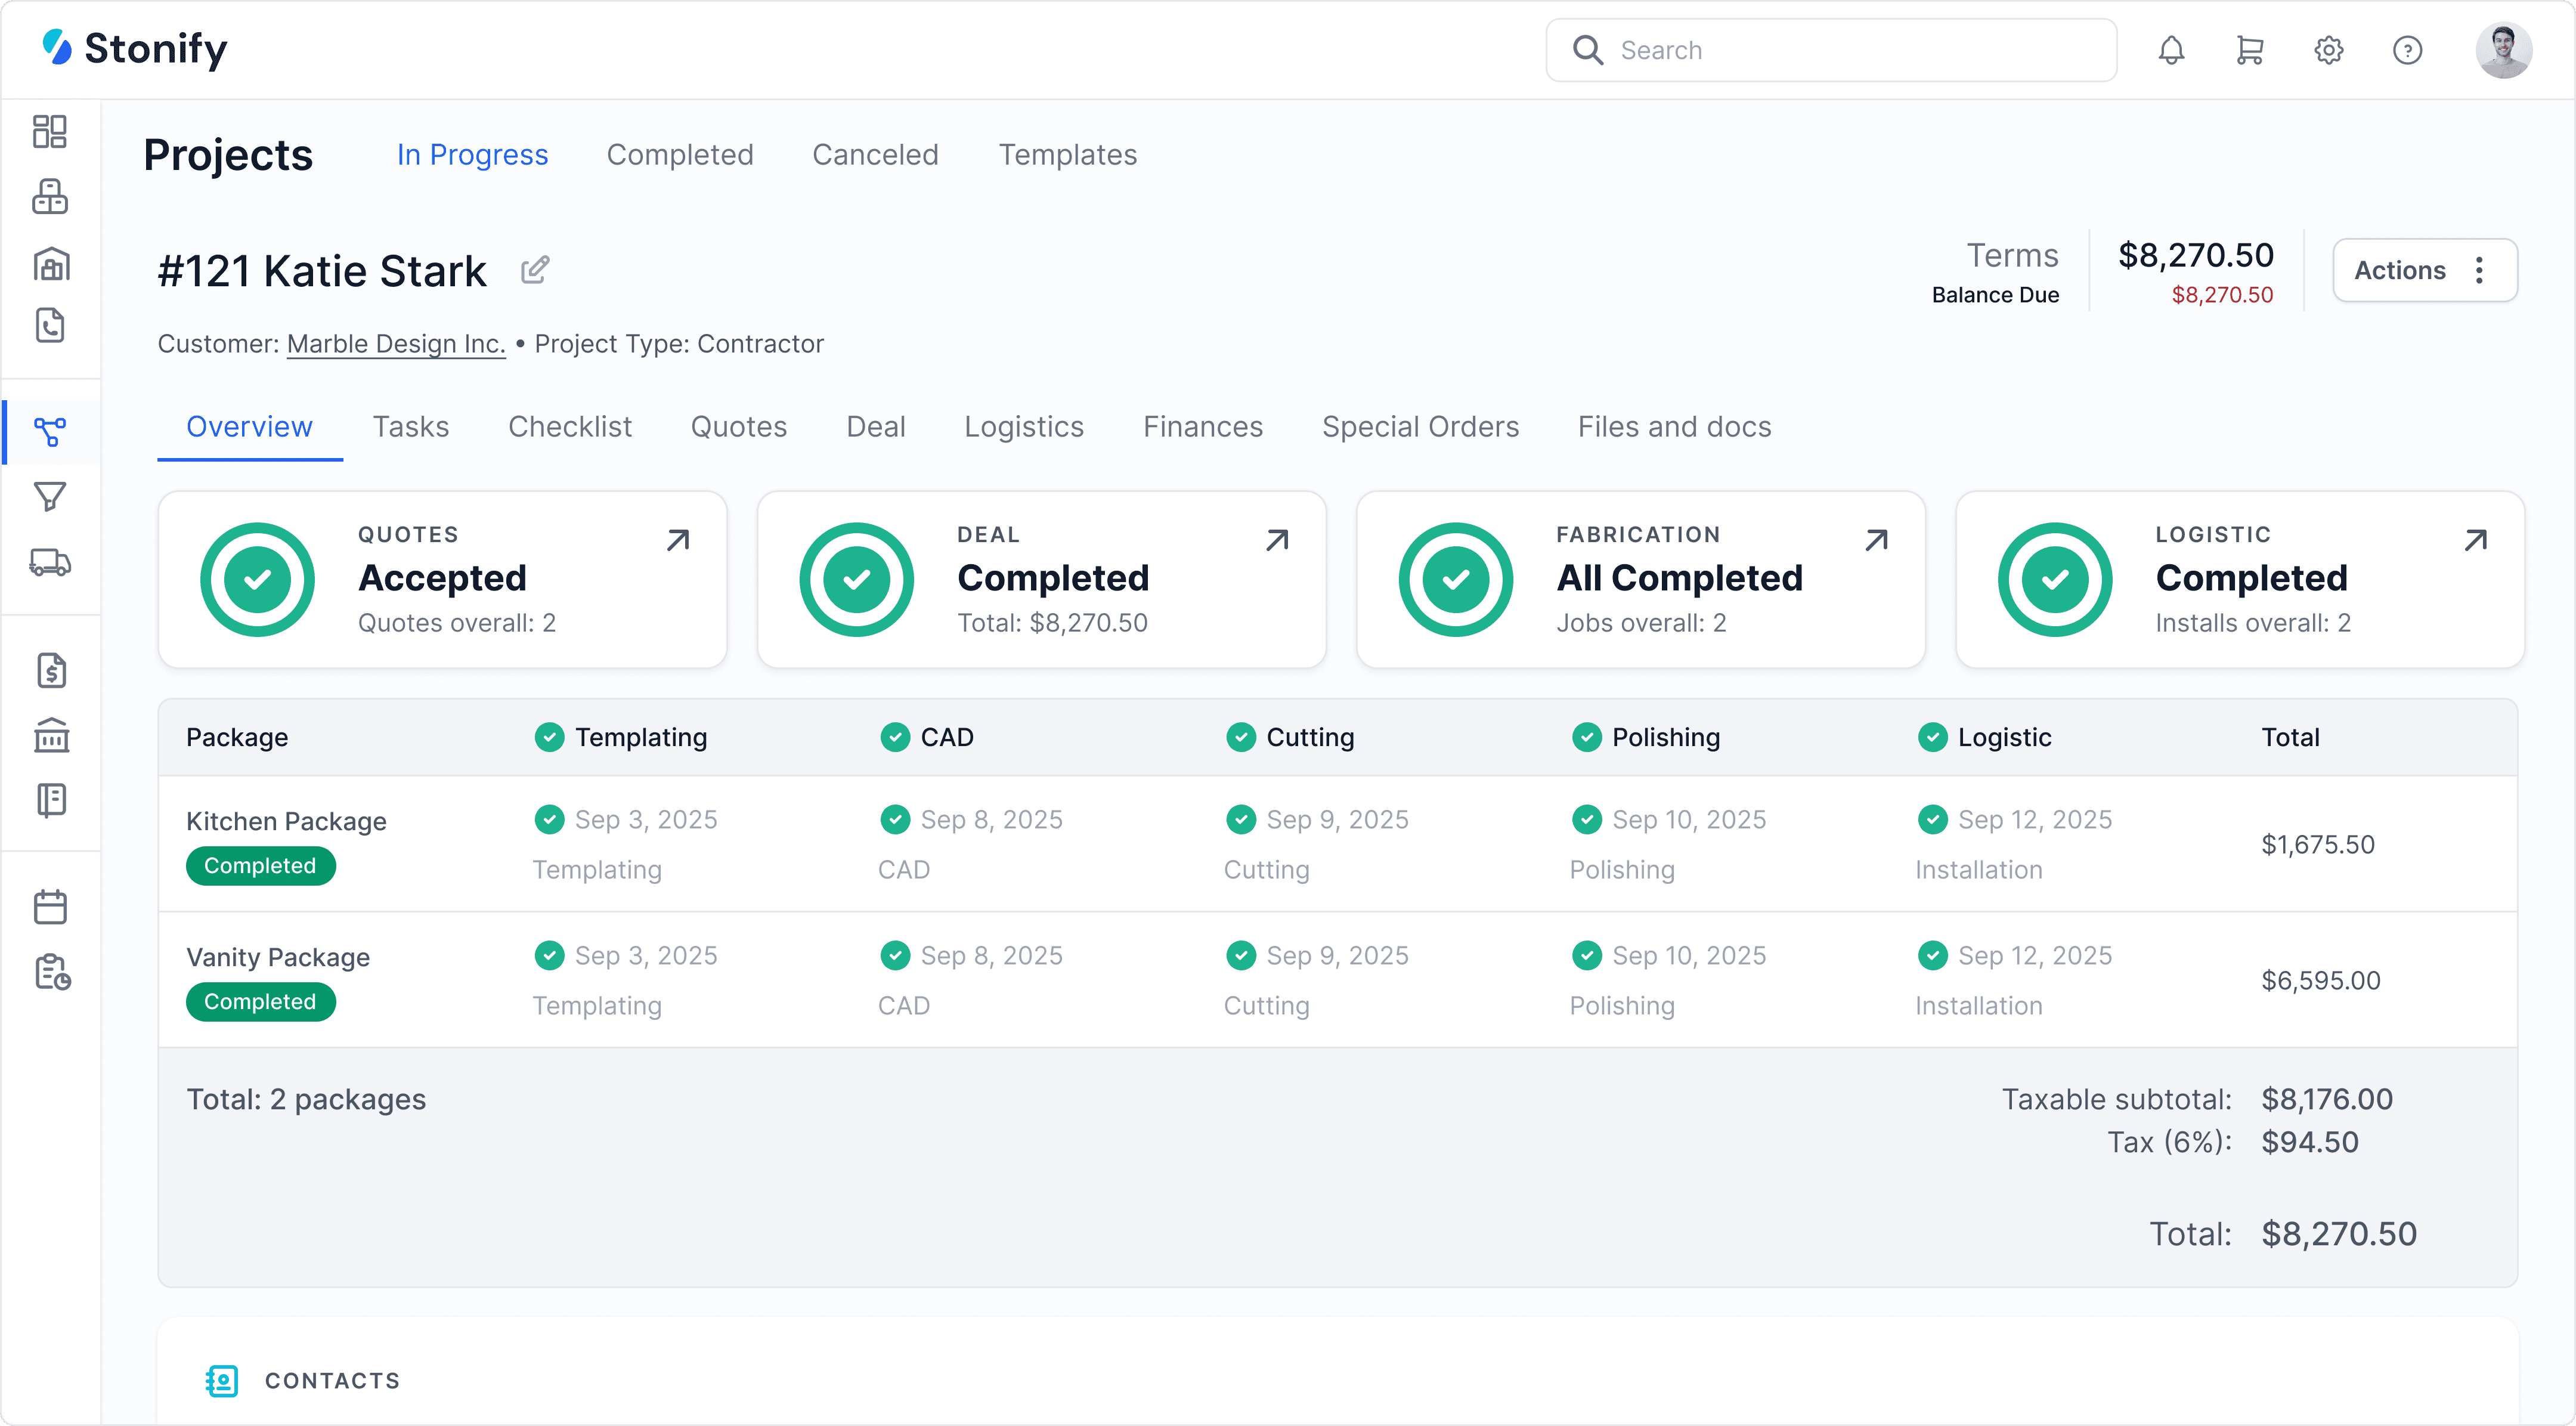Viewport: 2576px width, 1426px height.
Task: Open the invoices dollar-document sidebar icon
Action: pyautogui.click(x=49, y=670)
